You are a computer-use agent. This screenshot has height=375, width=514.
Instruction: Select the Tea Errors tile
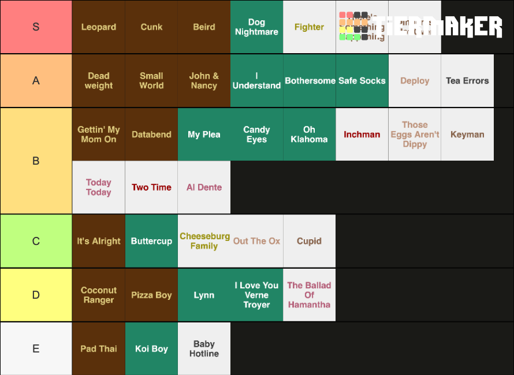pyautogui.click(x=467, y=81)
